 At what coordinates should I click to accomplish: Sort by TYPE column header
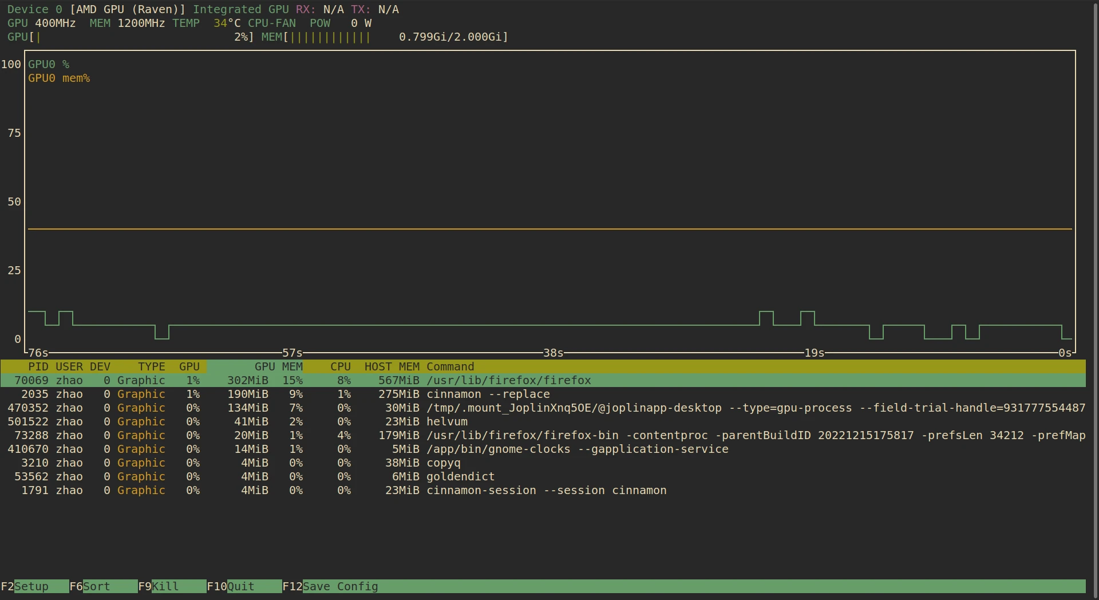tap(152, 366)
